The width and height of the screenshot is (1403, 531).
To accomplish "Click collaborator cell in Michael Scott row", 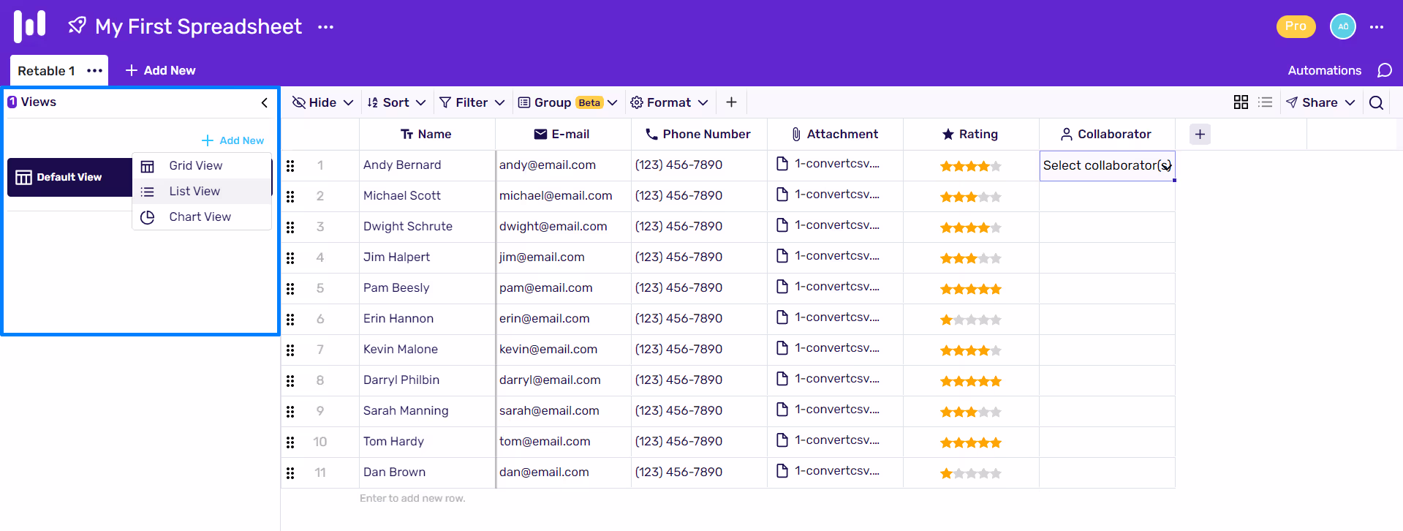I will coord(1107,196).
